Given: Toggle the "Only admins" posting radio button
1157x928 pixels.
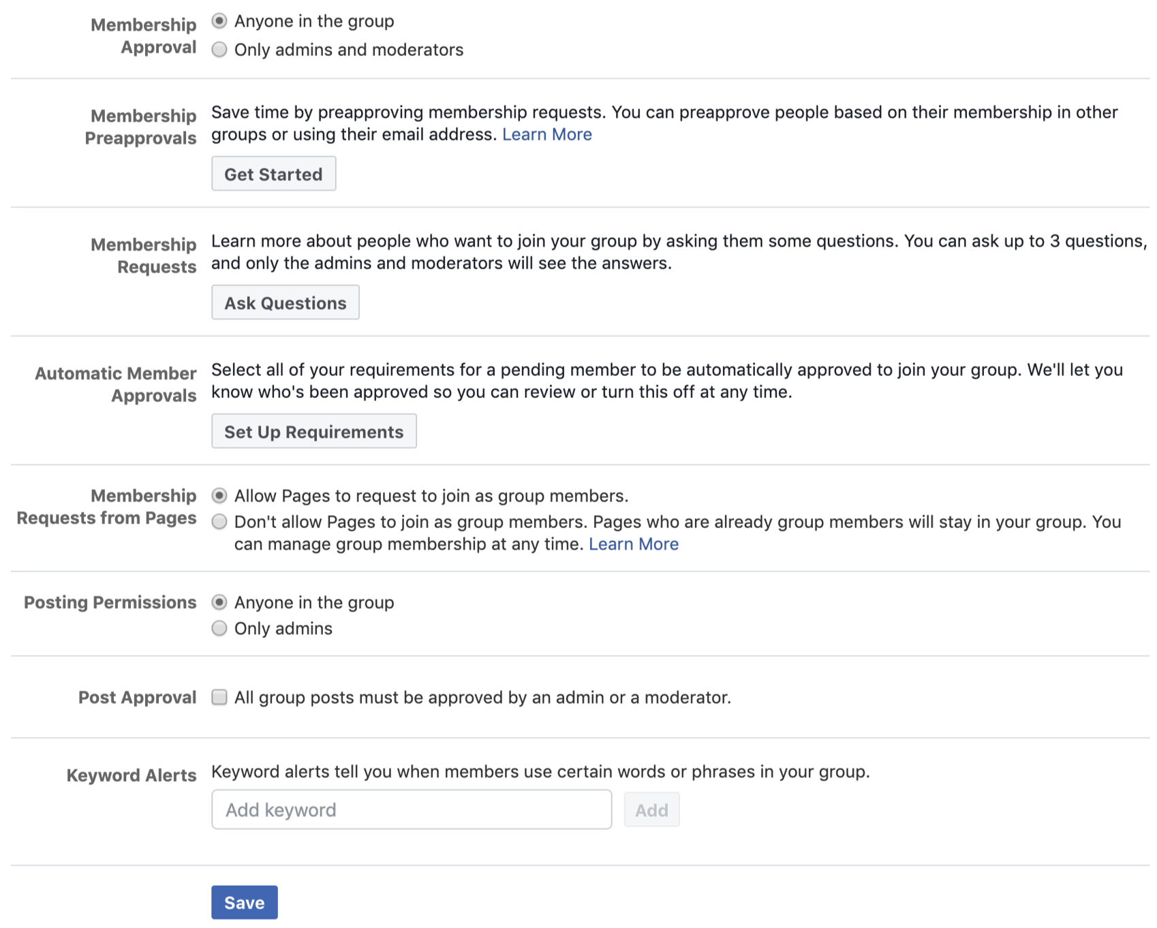Looking at the screenshot, I should [x=219, y=628].
